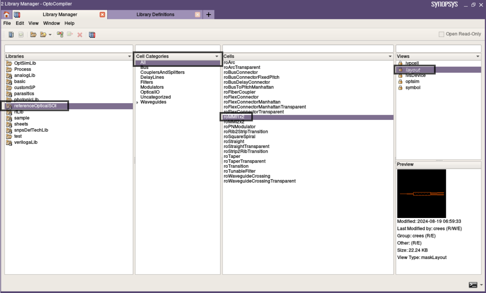Open the dropdown arrow beside console icon

tap(481, 285)
